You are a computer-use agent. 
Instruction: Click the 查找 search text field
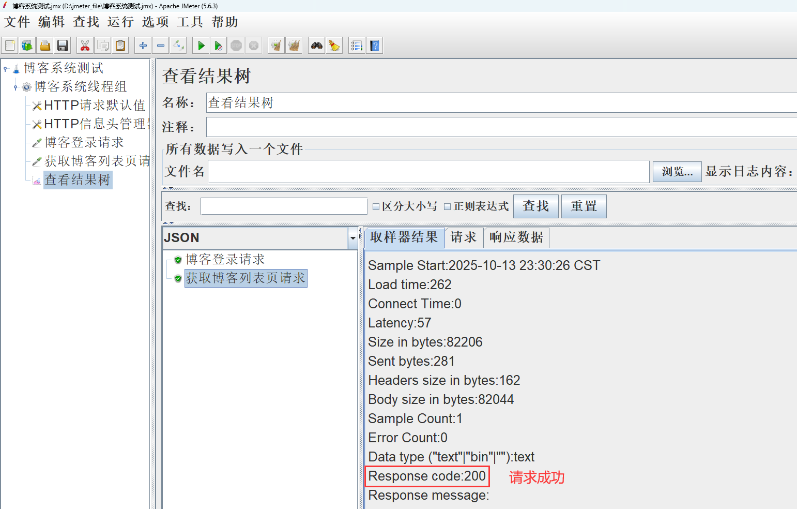point(284,206)
